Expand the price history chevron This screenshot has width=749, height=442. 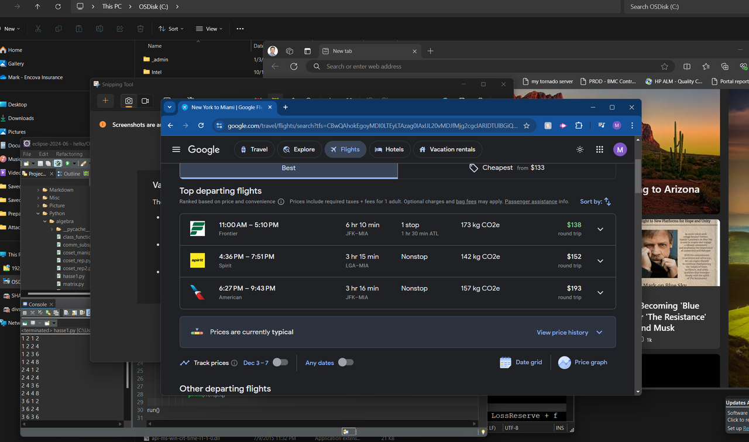pyautogui.click(x=599, y=333)
